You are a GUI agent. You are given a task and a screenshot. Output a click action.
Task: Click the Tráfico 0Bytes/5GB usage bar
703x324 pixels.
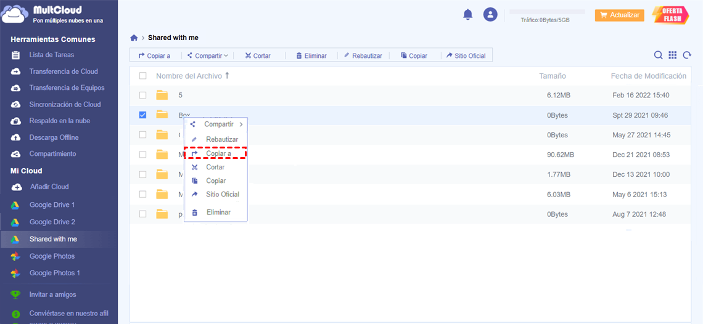click(x=547, y=11)
